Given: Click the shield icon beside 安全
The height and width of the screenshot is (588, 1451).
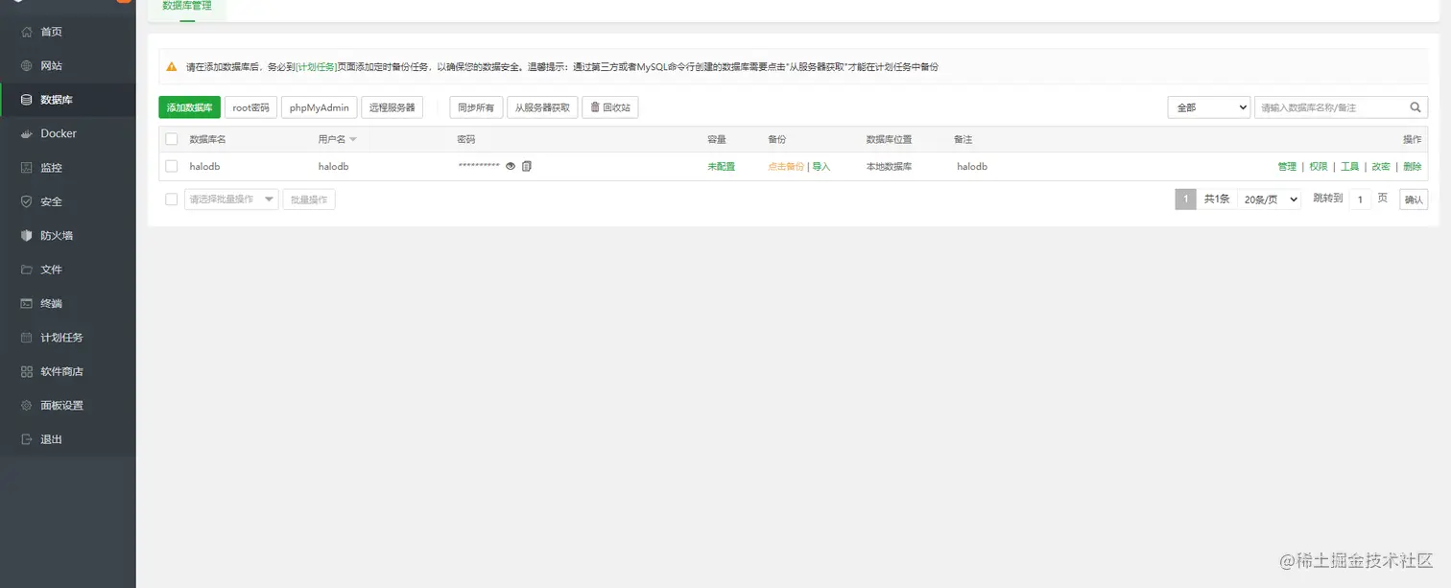Looking at the screenshot, I should tap(27, 201).
